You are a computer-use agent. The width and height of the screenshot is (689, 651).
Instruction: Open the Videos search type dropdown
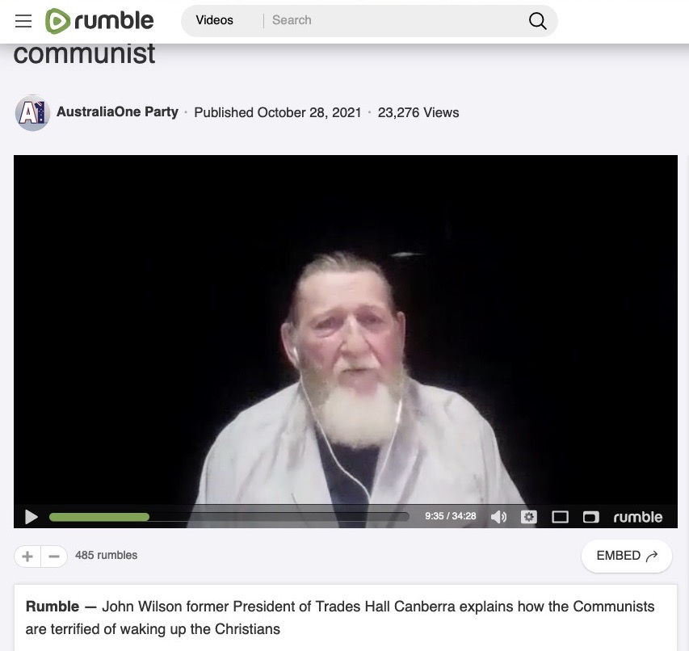214,20
